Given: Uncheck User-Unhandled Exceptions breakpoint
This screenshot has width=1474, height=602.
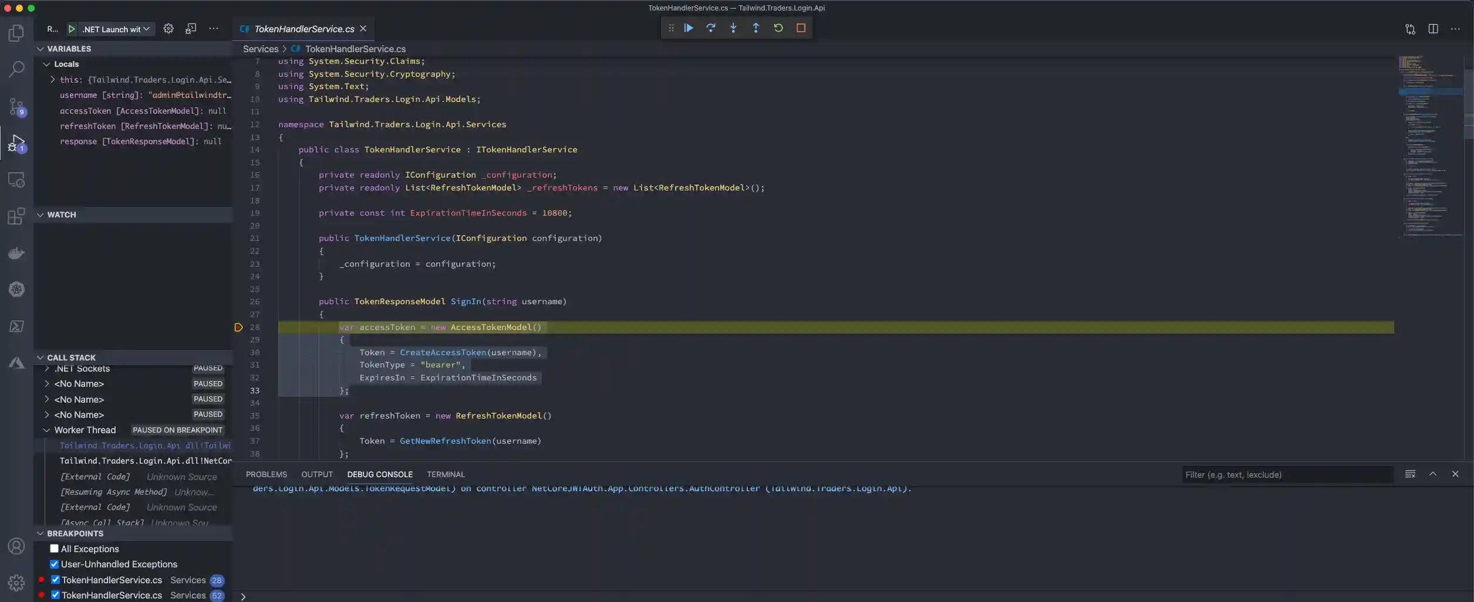Looking at the screenshot, I should (53, 564).
